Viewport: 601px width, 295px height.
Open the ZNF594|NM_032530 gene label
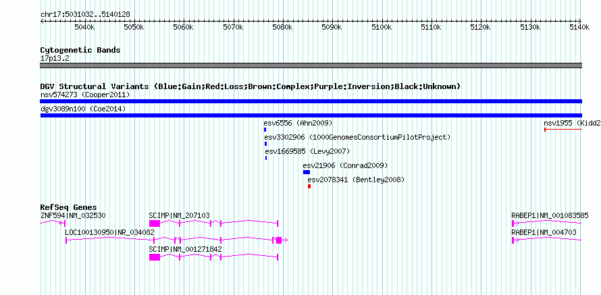73,216
